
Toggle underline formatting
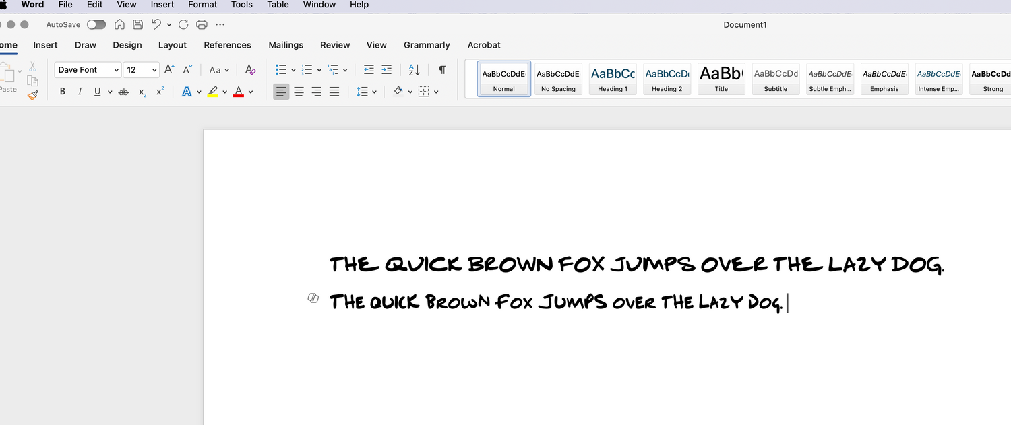click(97, 91)
